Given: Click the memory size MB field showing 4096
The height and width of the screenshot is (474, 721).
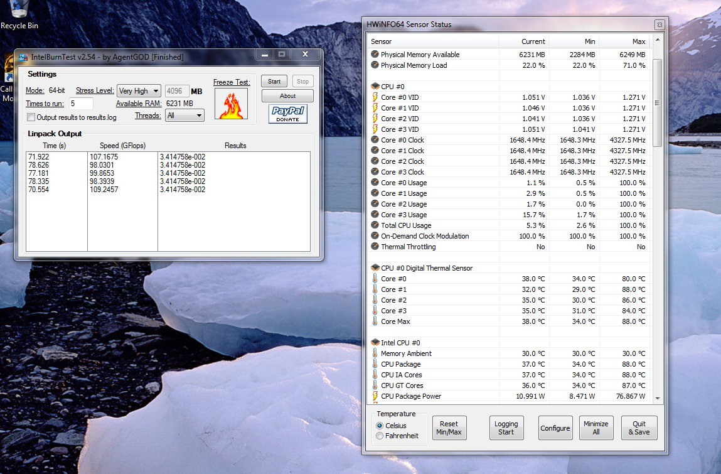Looking at the screenshot, I should (176, 91).
